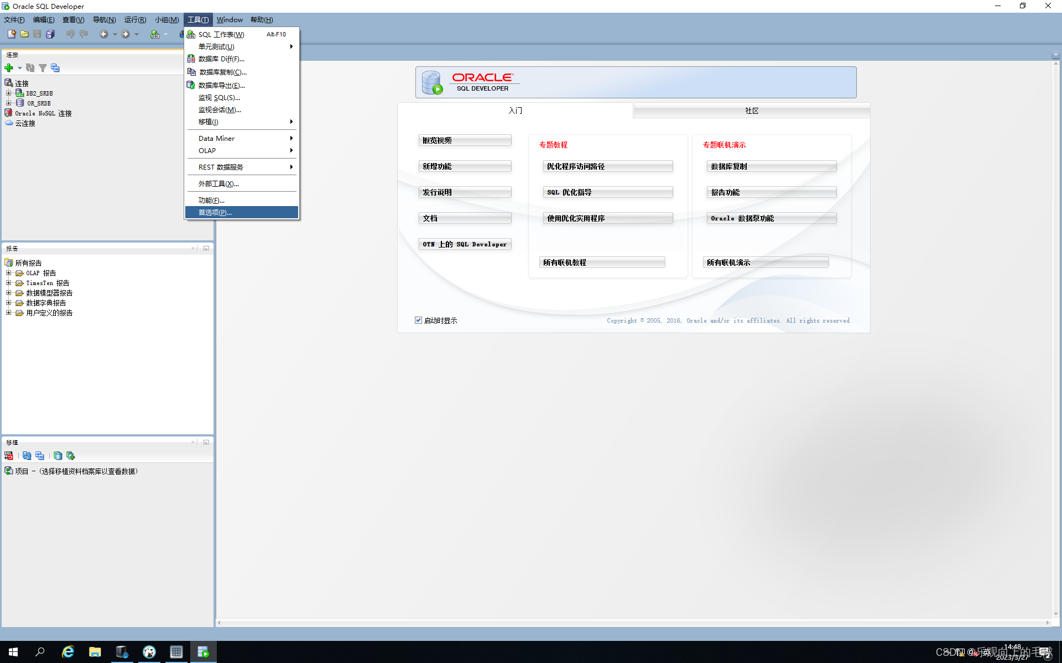Open the back navigation history dropdown
Viewport: 1062px width, 663px height.
(114, 34)
